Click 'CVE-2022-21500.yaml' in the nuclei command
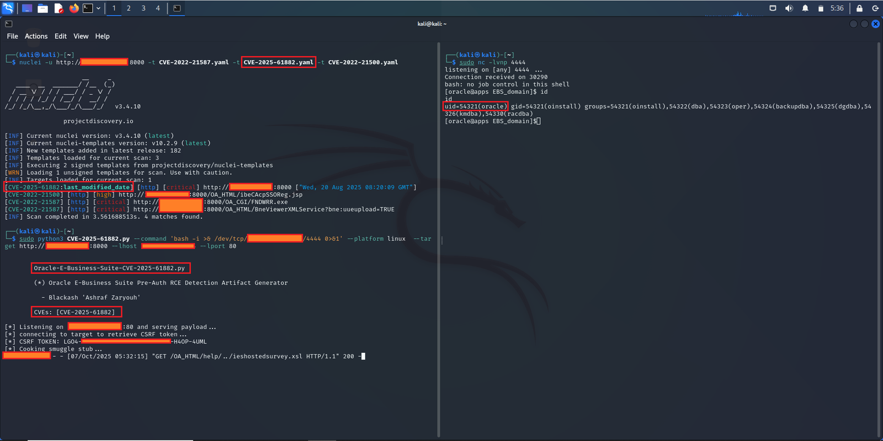This screenshot has width=883, height=441. (363, 62)
